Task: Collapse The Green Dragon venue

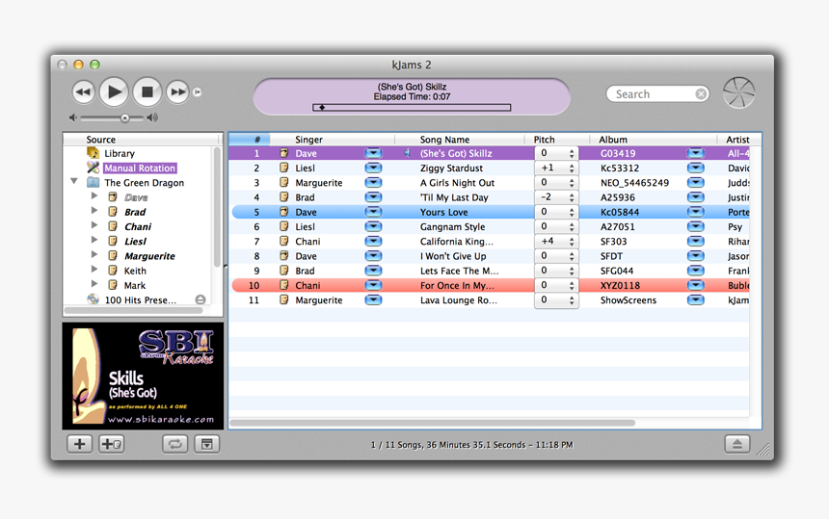Action: coord(74,181)
